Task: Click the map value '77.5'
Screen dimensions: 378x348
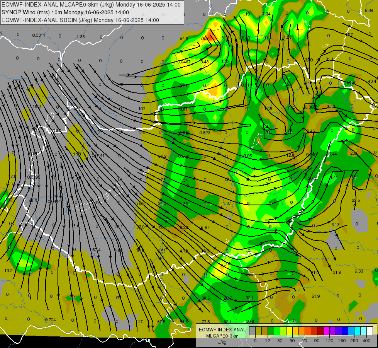Action: [x=206, y=322]
